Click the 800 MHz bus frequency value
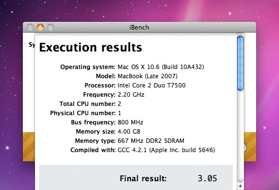The height and width of the screenshot is (190, 279). pos(130,122)
